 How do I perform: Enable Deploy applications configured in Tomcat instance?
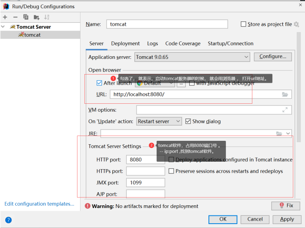point(171,160)
